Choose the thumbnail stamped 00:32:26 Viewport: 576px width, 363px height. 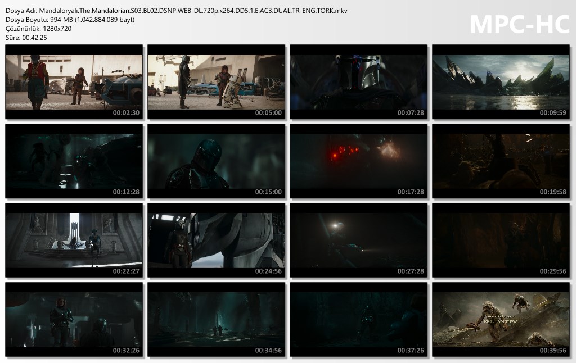click(74, 320)
